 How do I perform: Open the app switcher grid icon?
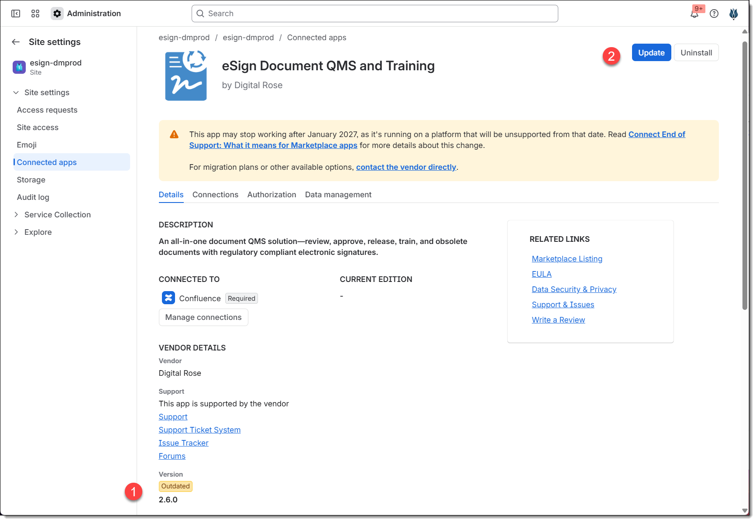click(x=35, y=14)
